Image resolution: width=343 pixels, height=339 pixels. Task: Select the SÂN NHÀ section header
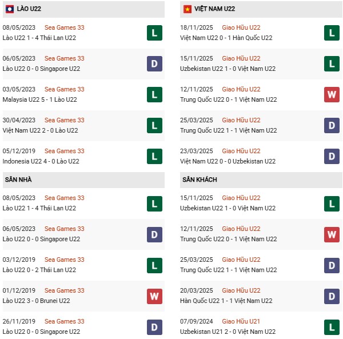point(18,180)
